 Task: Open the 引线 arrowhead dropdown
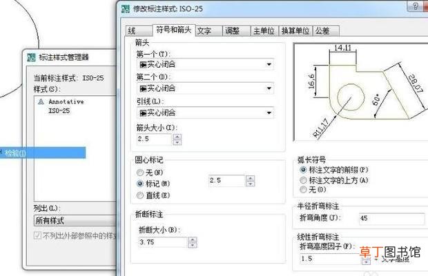(x=205, y=112)
